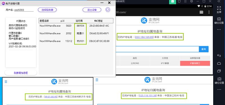This screenshot has height=105, width=225.
Task: Click the MAC地址 column header
Action: pos(98,21)
